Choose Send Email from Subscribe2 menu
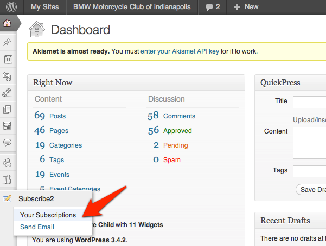Viewport: 326px width, 246px height. tap(37, 227)
